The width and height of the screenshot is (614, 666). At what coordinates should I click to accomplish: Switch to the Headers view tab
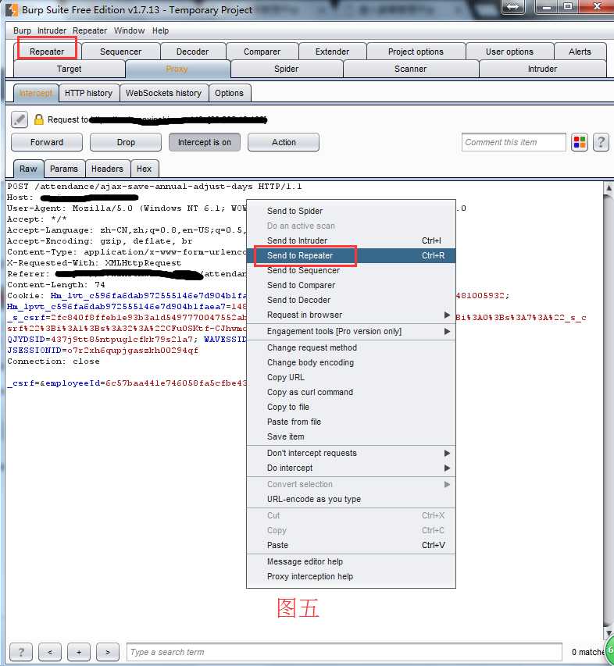coord(107,169)
